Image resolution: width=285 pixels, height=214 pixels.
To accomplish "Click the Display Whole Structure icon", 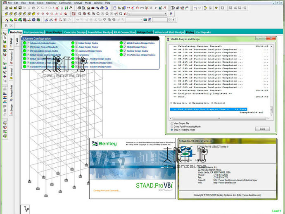I will tap(74, 14).
